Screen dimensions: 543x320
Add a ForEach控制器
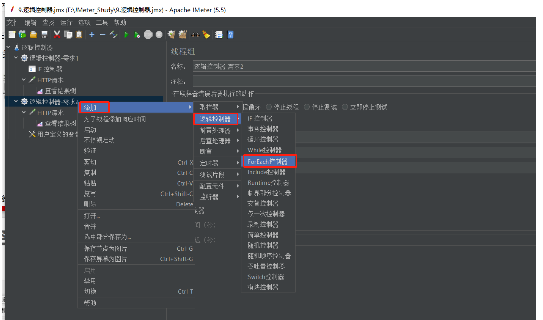(269, 162)
